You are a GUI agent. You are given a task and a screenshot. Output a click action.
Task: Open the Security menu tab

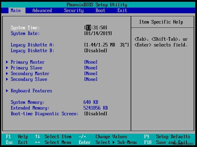pyautogui.click(x=74, y=10)
